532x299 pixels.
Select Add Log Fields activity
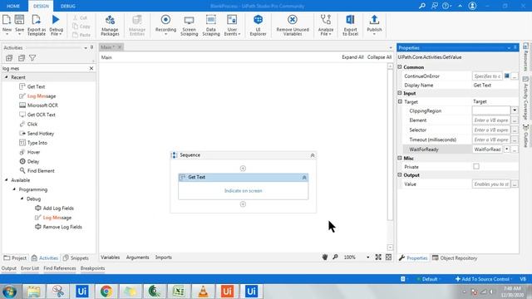[x=54, y=208]
